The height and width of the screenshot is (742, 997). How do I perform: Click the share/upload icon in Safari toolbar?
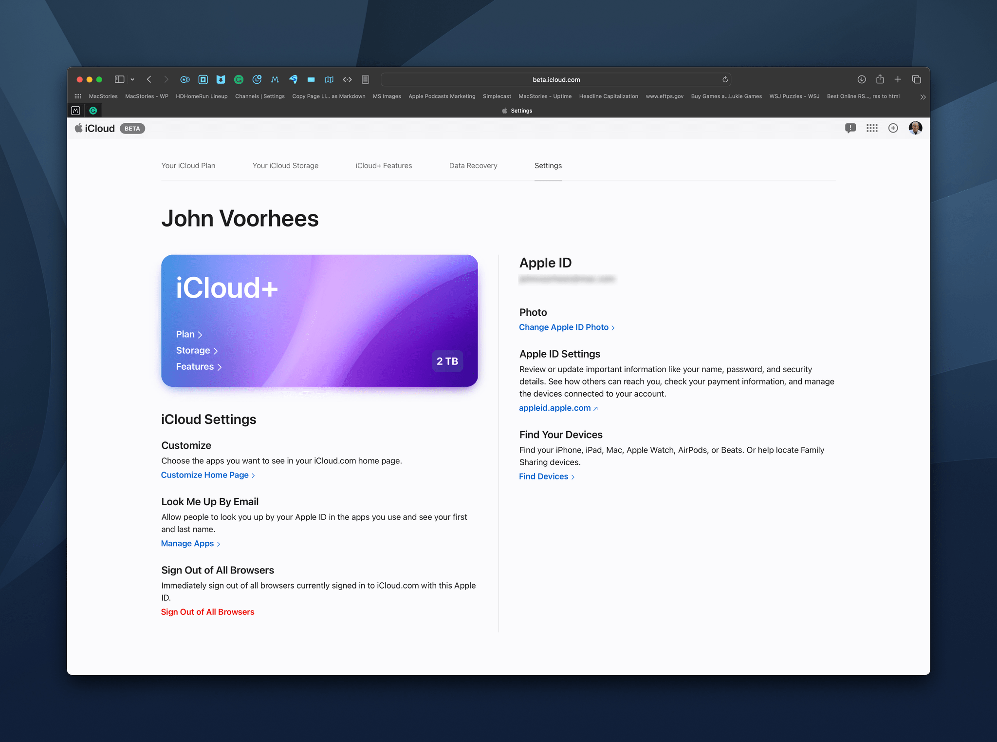(879, 79)
